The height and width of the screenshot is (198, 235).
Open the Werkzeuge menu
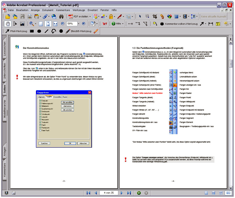point(79,10)
